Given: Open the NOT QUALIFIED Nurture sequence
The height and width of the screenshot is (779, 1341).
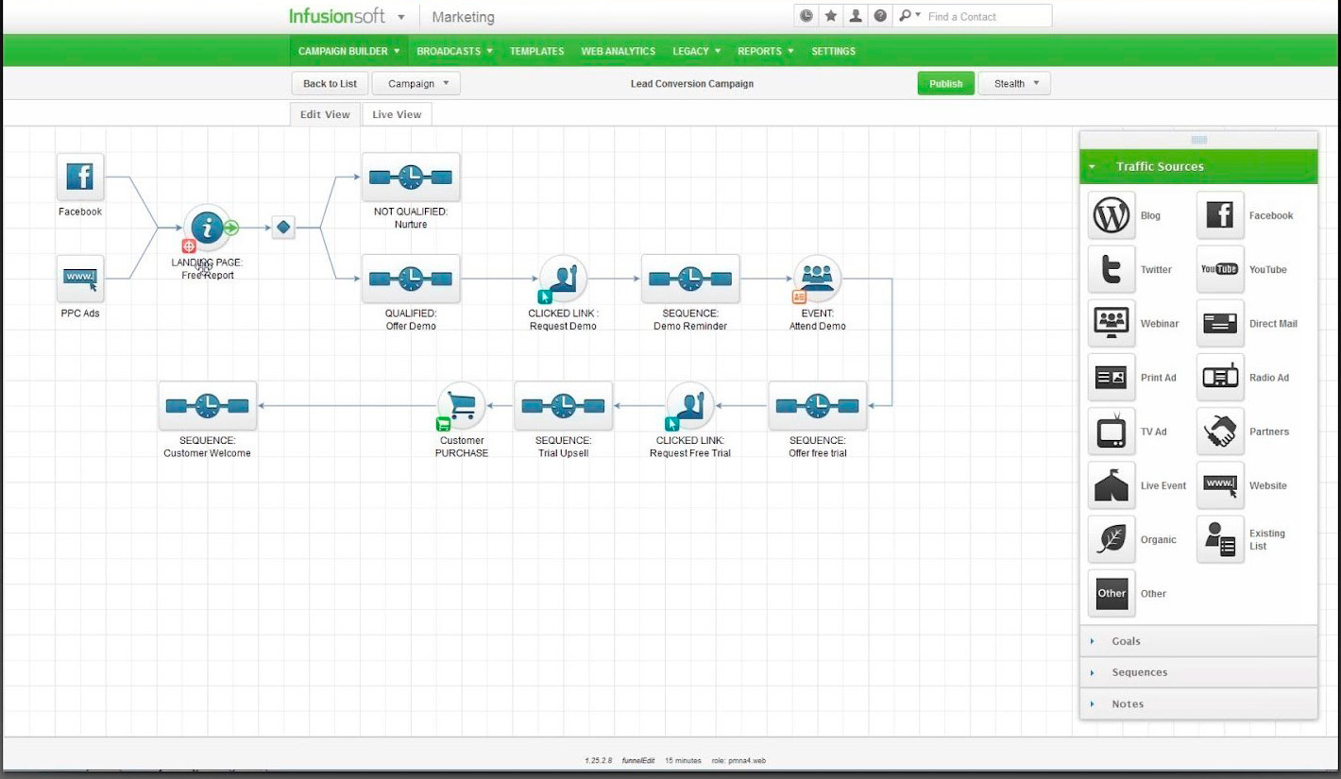Looking at the screenshot, I should coord(411,178).
